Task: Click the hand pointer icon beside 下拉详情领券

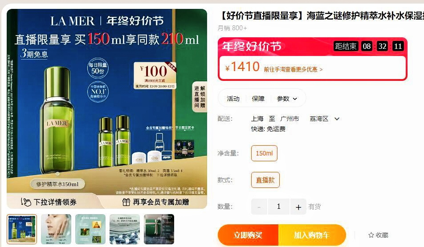Action: [x=26, y=202]
